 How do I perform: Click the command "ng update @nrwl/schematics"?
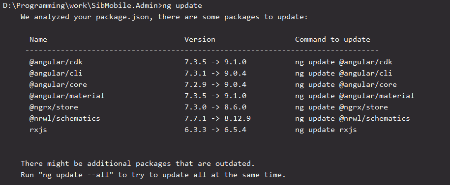pyautogui.click(x=353, y=118)
